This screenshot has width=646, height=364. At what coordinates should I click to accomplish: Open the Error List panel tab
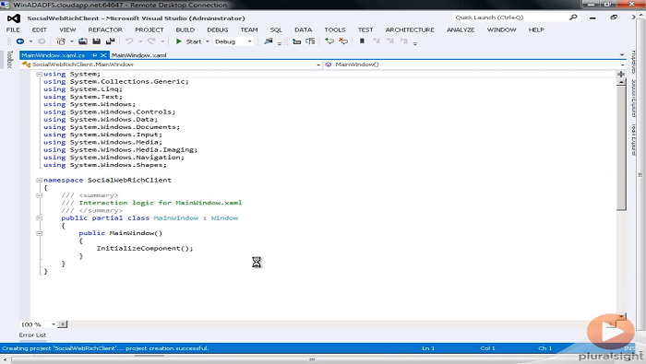[x=32, y=335]
